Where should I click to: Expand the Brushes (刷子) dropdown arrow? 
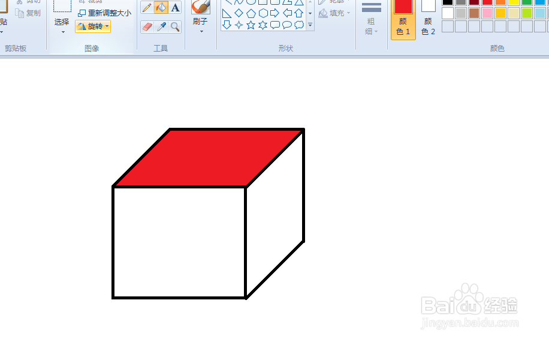tap(201, 32)
